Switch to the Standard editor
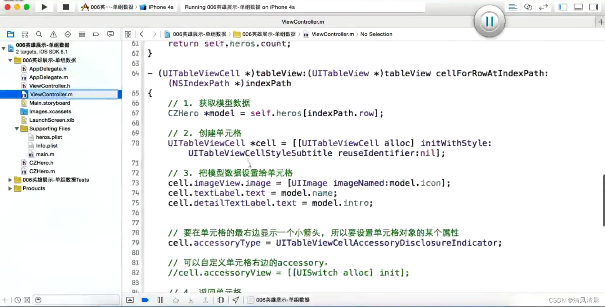Image resolution: width=605 pixels, height=307 pixels. point(513,7)
